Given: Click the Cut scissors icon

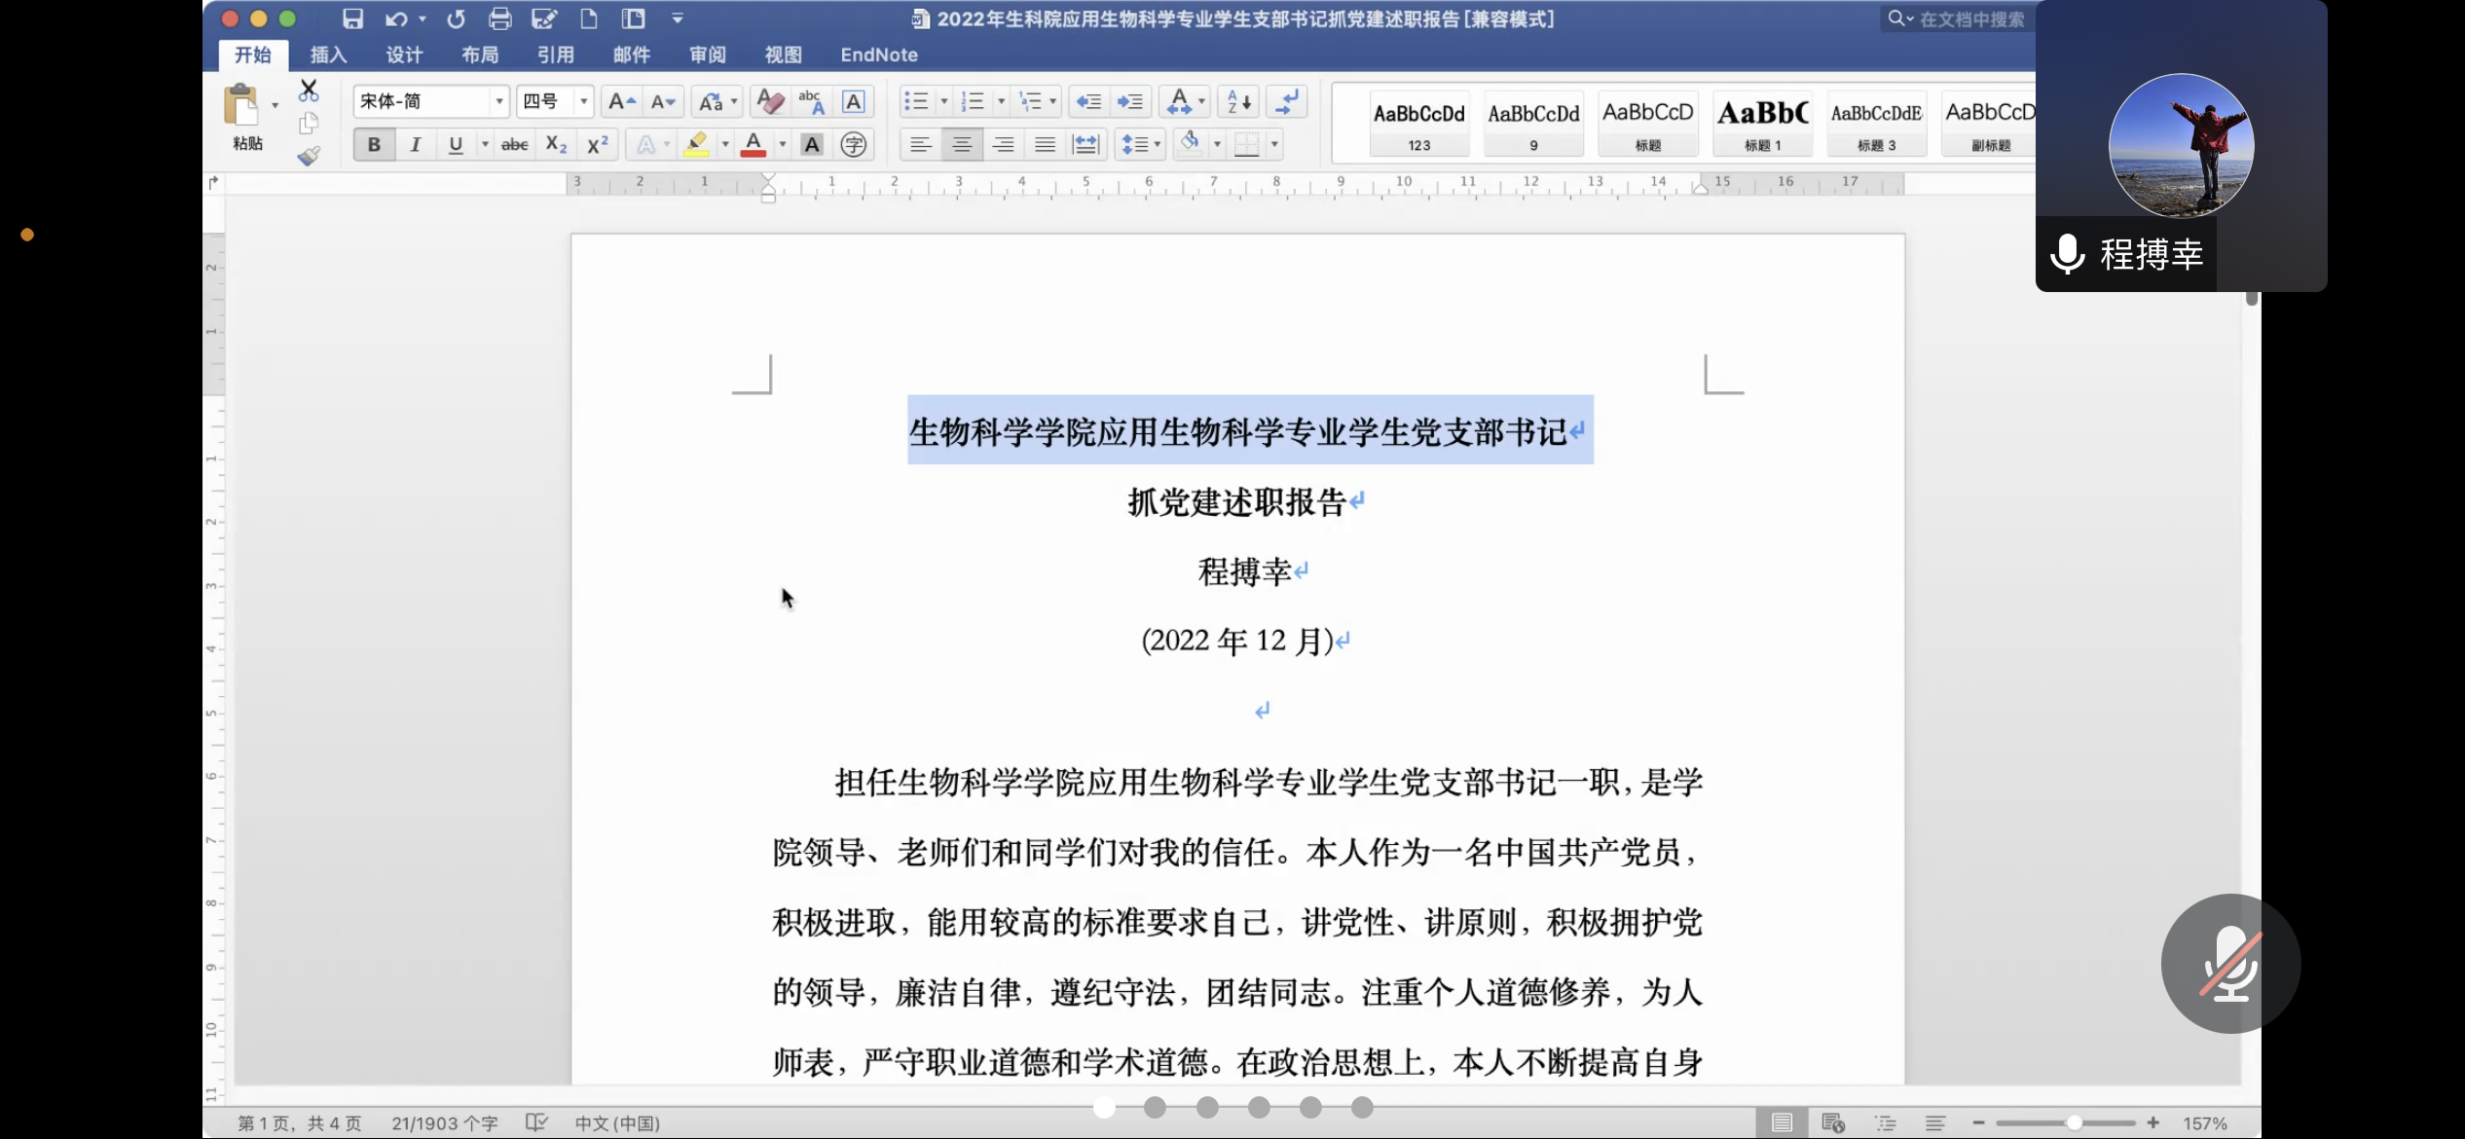Looking at the screenshot, I should tap(309, 91).
